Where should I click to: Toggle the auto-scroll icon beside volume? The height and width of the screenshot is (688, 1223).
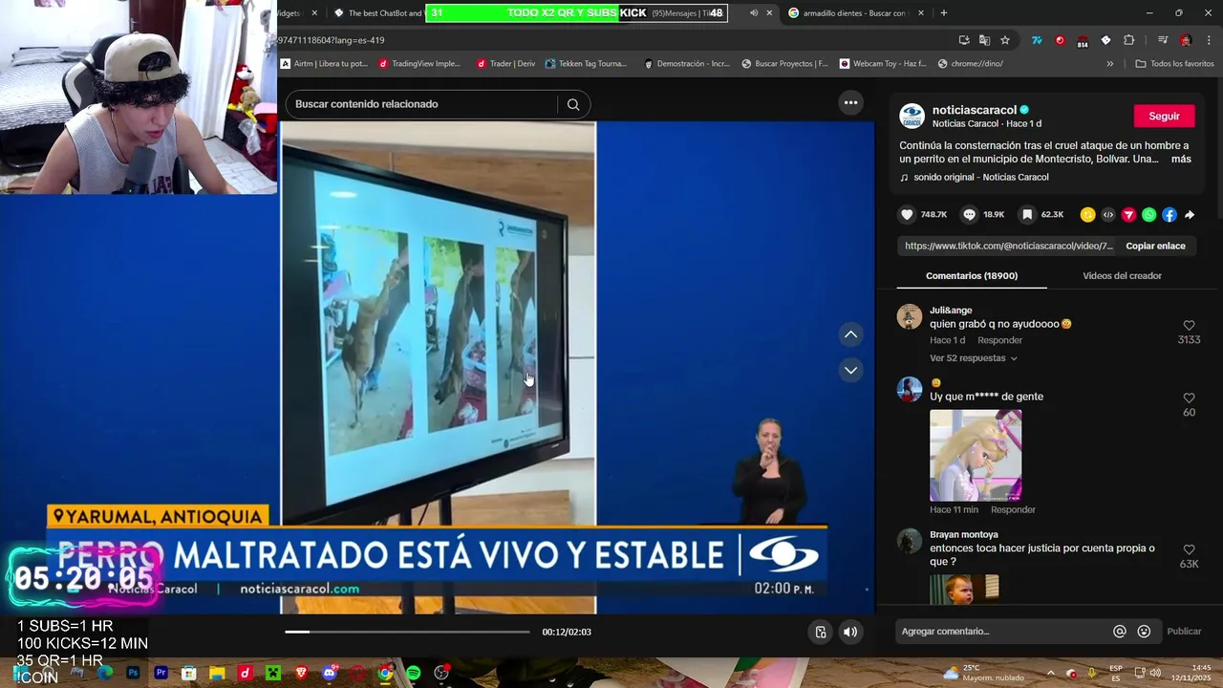click(820, 632)
